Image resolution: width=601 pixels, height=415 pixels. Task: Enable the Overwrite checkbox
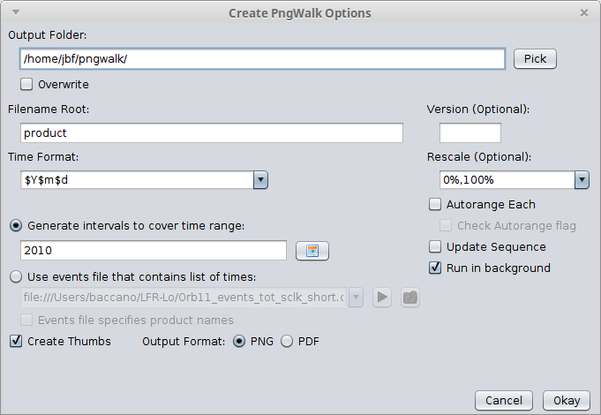click(x=26, y=85)
